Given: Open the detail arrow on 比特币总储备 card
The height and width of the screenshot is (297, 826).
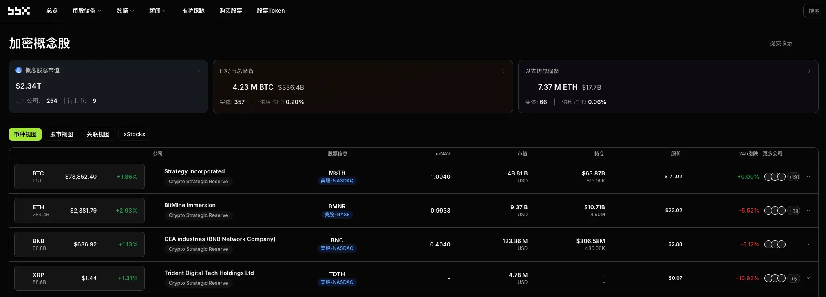Looking at the screenshot, I should tap(504, 71).
